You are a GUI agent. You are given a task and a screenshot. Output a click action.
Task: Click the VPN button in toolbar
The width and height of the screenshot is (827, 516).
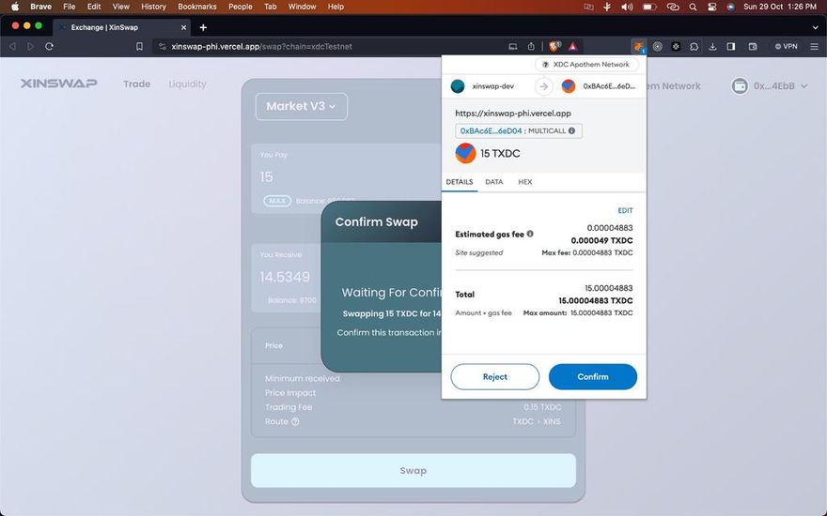coord(786,46)
